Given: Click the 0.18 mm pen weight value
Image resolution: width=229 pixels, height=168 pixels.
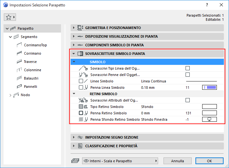Looking at the screenshot, I should click(x=148, y=88).
